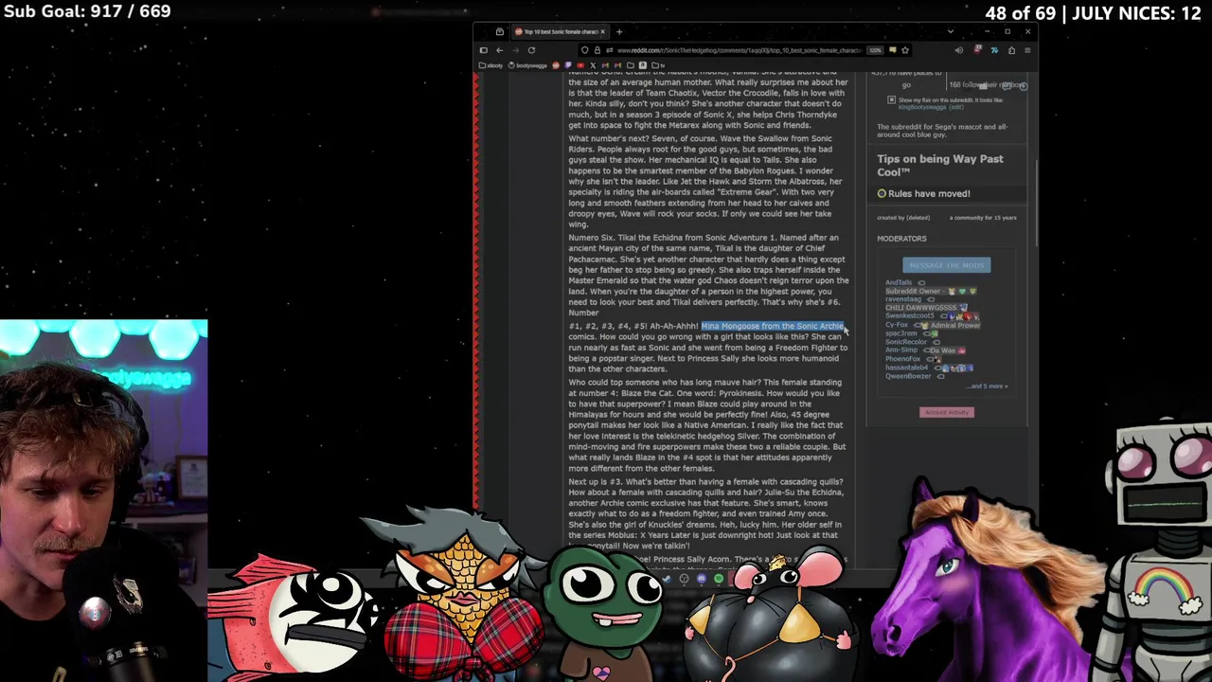
Task: Expand the ...and 5 more moderators link
Action: click(x=989, y=386)
